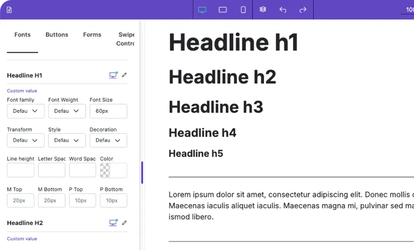Click the Headline H1 desktop device icon

click(x=113, y=75)
